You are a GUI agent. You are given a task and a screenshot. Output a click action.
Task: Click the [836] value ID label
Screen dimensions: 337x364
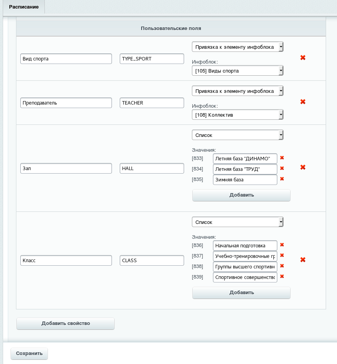197,245
